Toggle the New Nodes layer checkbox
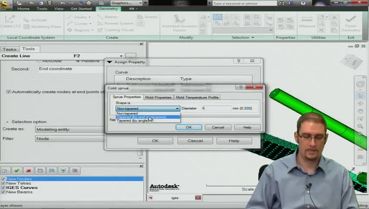Image resolution: width=369 pixels, height=209 pixels. coord(3,179)
